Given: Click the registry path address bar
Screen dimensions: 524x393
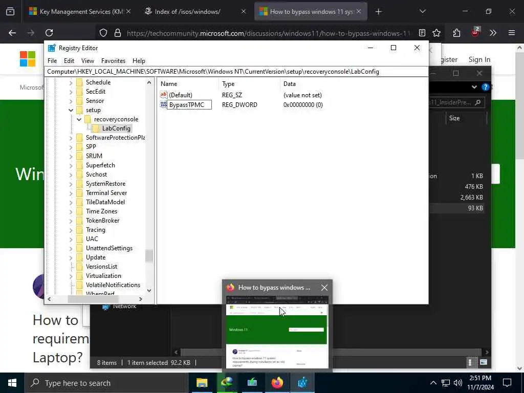Looking at the screenshot, I should tap(236, 72).
